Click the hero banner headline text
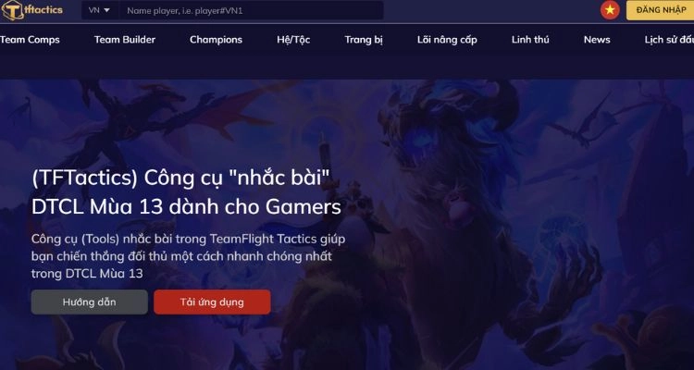694x370 pixels. pyautogui.click(x=186, y=192)
